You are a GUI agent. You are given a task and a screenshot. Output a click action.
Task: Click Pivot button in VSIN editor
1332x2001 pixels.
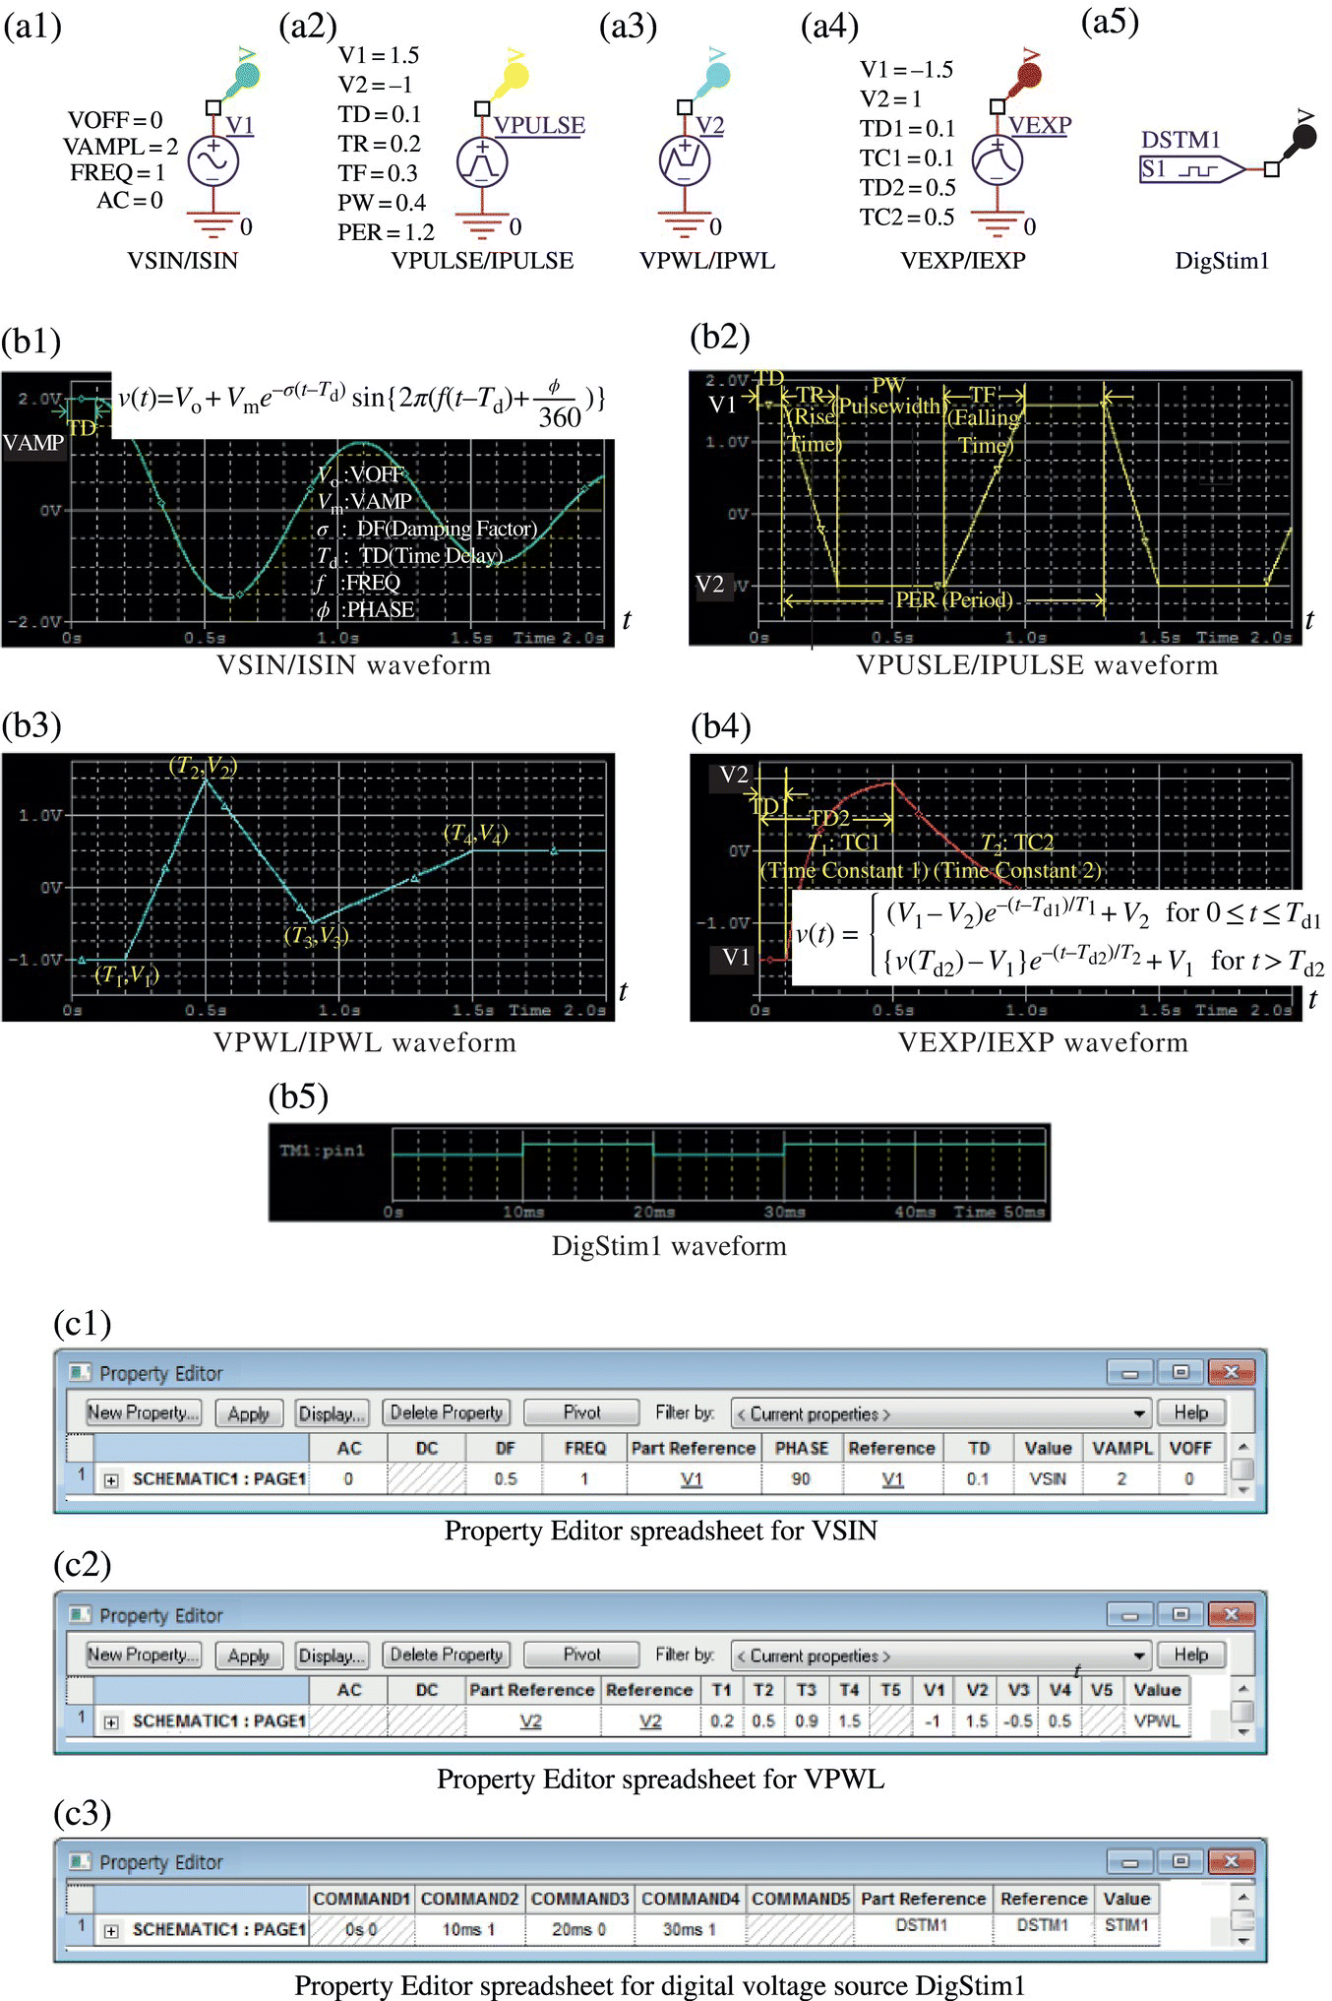pyautogui.click(x=581, y=1412)
